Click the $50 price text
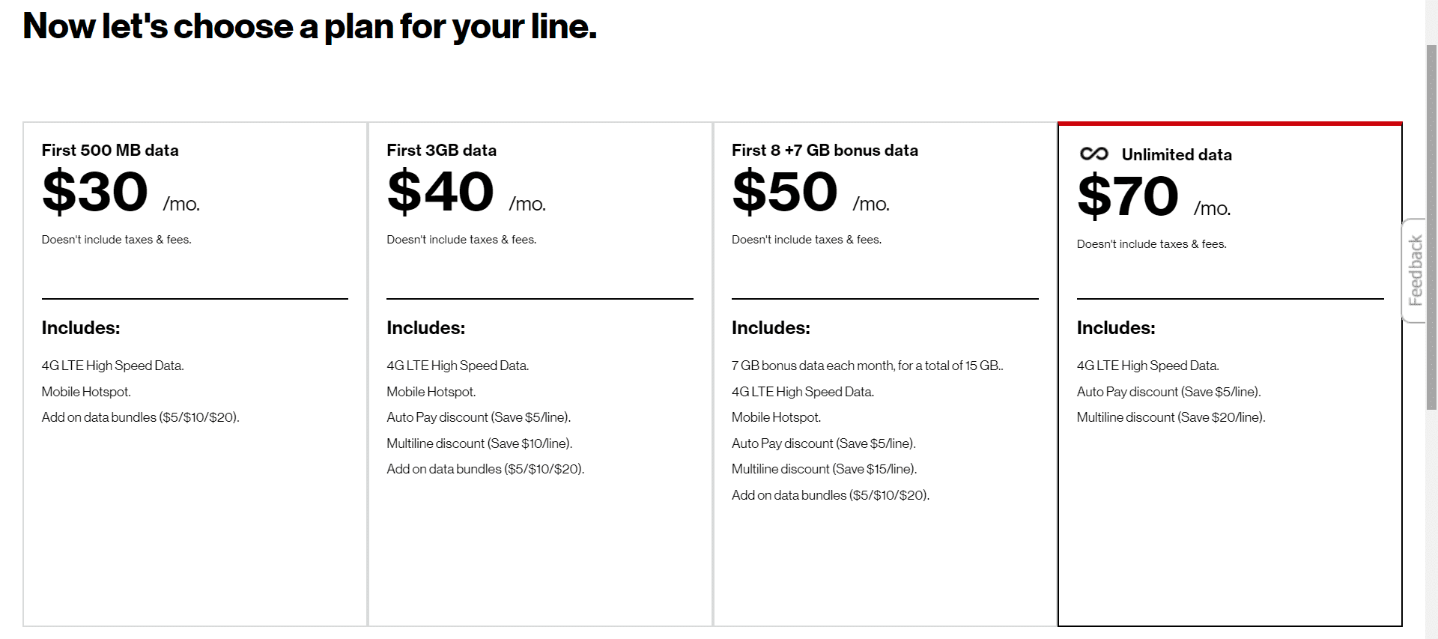Image resolution: width=1438 pixels, height=639 pixels. tap(785, 192)
